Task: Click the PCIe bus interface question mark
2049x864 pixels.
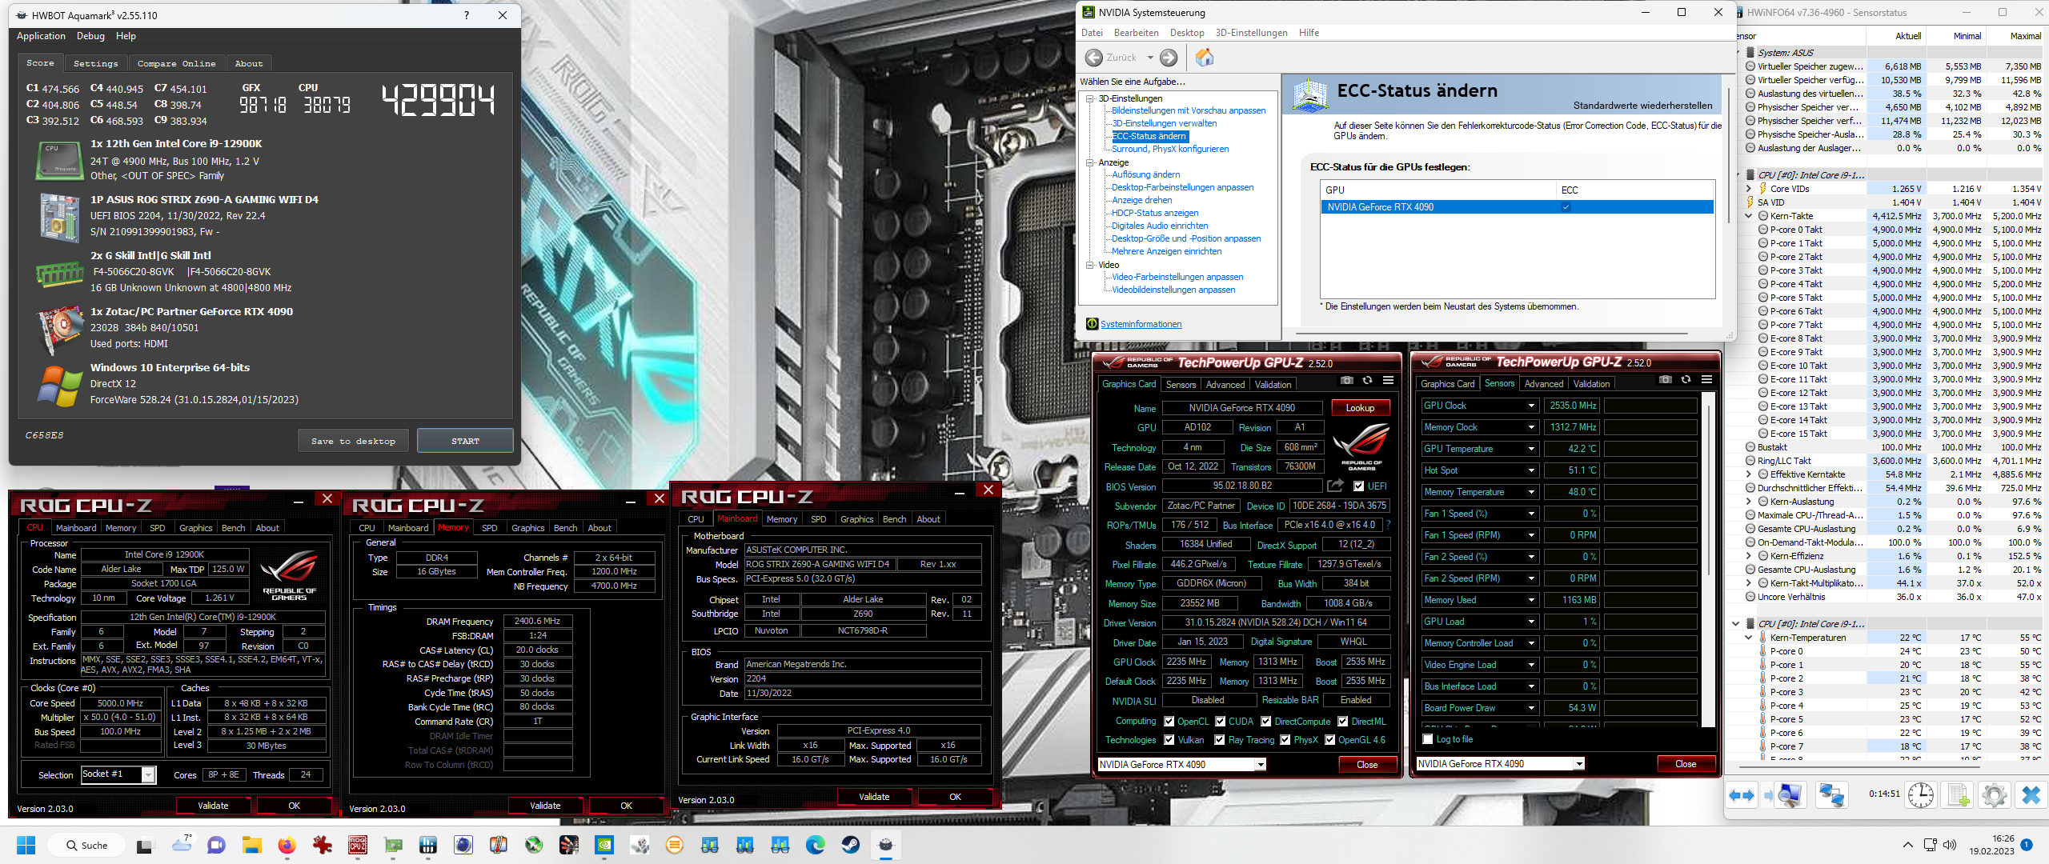Action: tap(1388, 525)
